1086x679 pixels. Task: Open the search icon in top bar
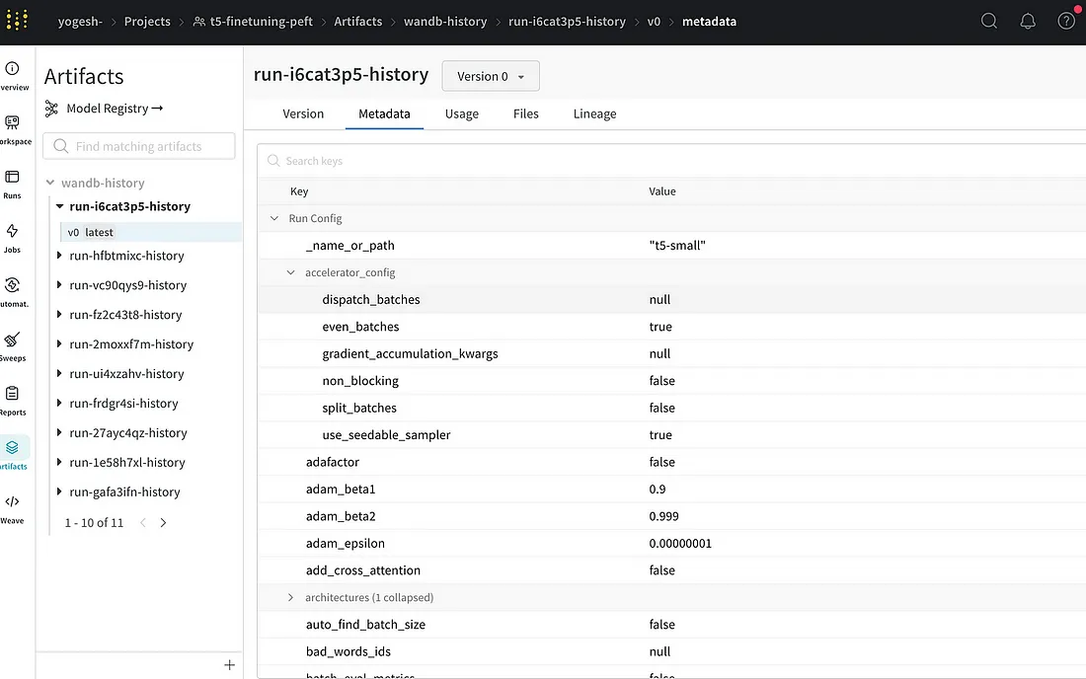[x=989, y=21]
